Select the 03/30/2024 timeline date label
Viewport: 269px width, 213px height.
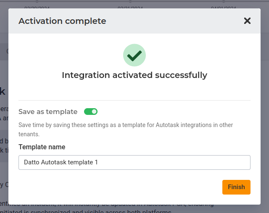(x=37, y=8)
